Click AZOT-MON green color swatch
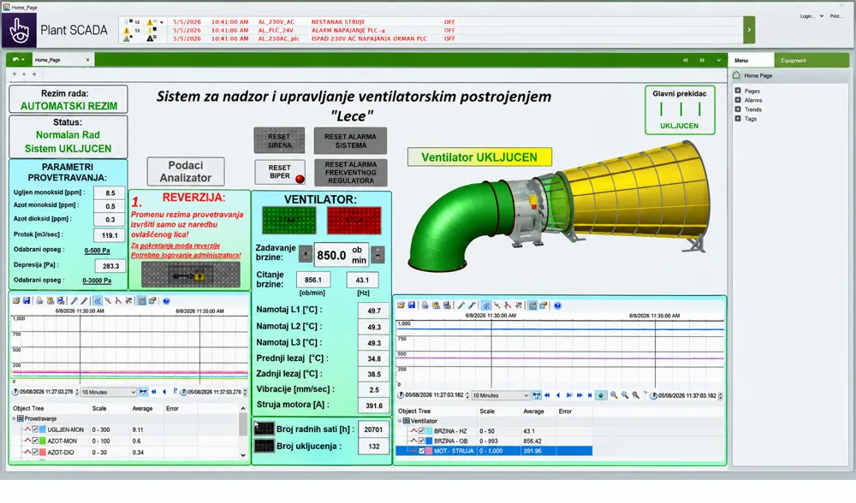The width and height of the screenshot is (856, 503). [x=43, y=441]
